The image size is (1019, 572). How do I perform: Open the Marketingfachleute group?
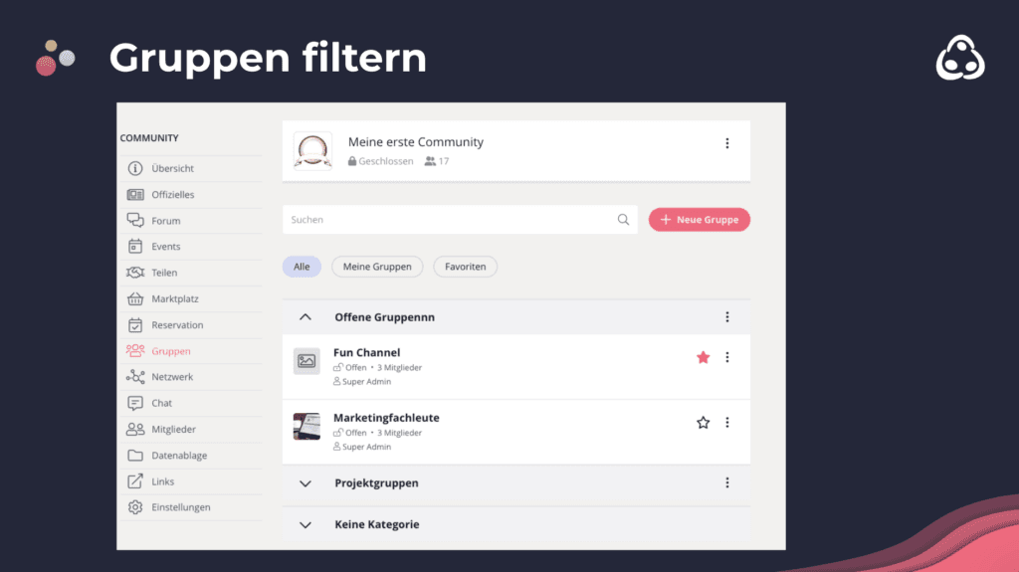coord(386,417)
